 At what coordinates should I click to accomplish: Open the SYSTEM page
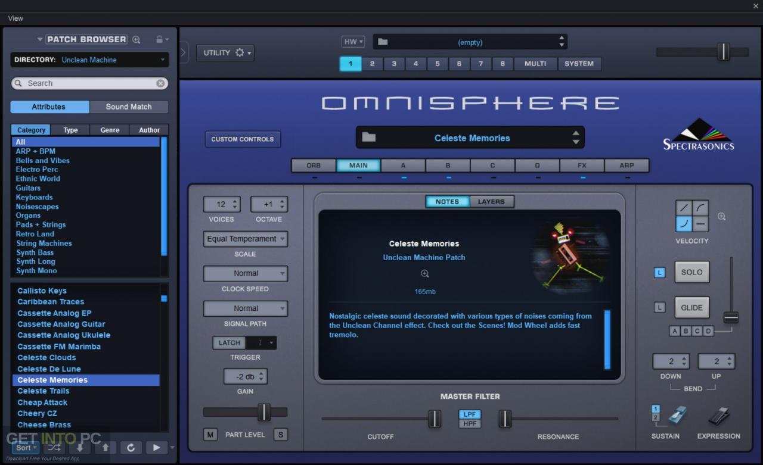(x=579, y=64)
